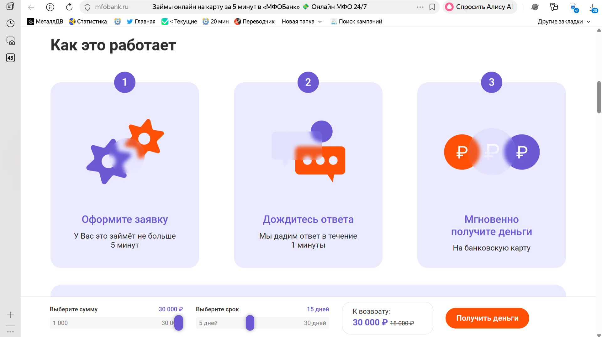This screenshot has width=602, height=337.
Task: Click 30 дней end of term slider
Action: click(x=315, y=323)
